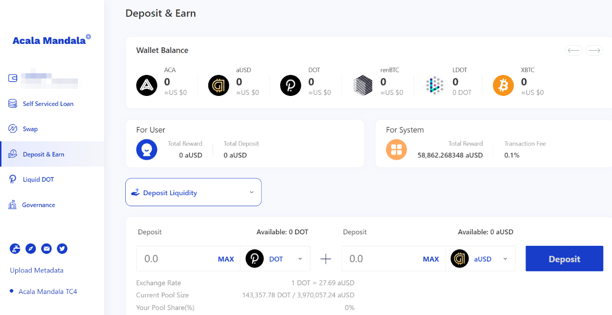Click the Deposit Liquidity hand icon
Screen dimensions: 612x315
coord(135,192)
